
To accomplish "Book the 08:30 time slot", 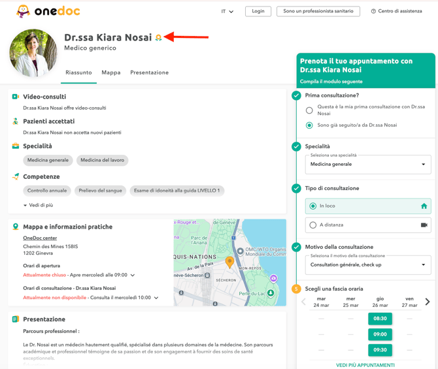I will point(380,319).
